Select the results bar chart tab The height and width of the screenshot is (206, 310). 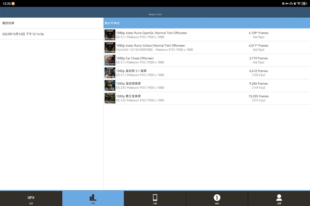pyautogui.click(x=93, y=199)
